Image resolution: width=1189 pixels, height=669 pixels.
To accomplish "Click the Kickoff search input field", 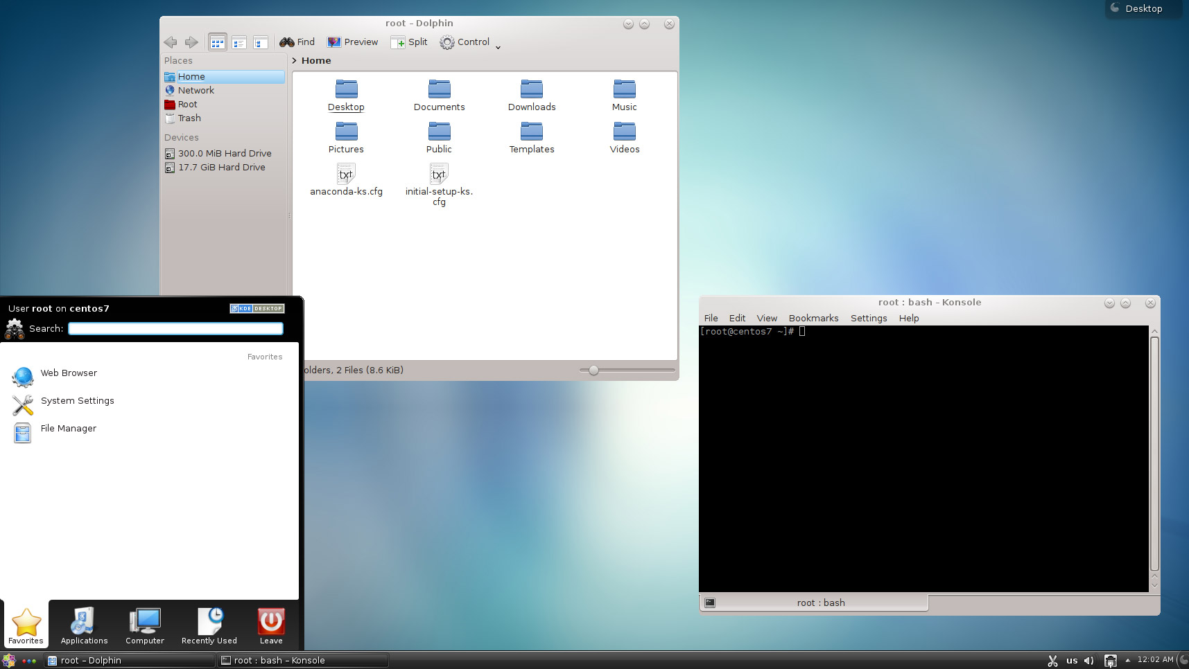I will coord(175,328).
